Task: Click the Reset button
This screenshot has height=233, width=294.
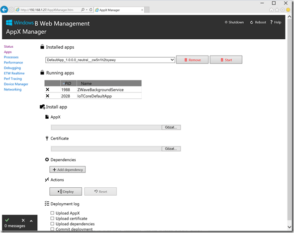Action: (100, 191)
